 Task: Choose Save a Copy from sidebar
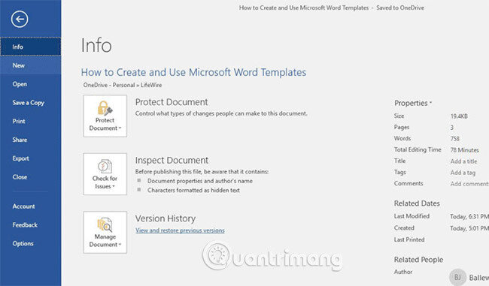click(x=31, y=103)
